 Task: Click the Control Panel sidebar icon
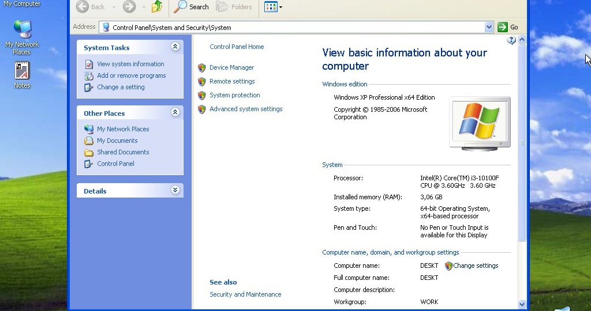(x=88, y=164)
